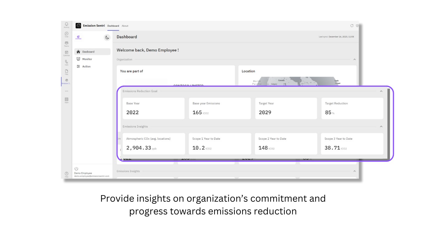Viewport: 426px width, 239px height.
Task: Click the more options ellipsis in sidebar
Action: (x=66, y=91)
